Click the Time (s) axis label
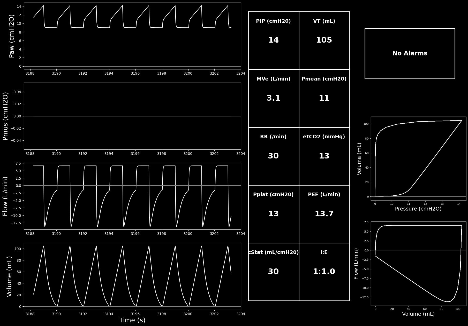468x326 pixels. pos(132,320)
